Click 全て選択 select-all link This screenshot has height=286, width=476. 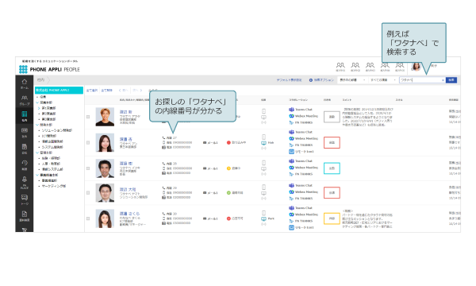92,91
